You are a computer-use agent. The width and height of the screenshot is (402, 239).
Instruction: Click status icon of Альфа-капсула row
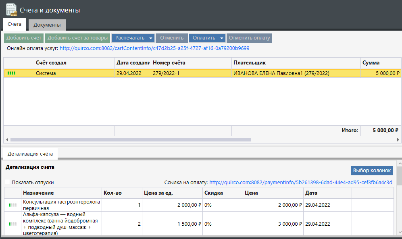click(13, 224)
